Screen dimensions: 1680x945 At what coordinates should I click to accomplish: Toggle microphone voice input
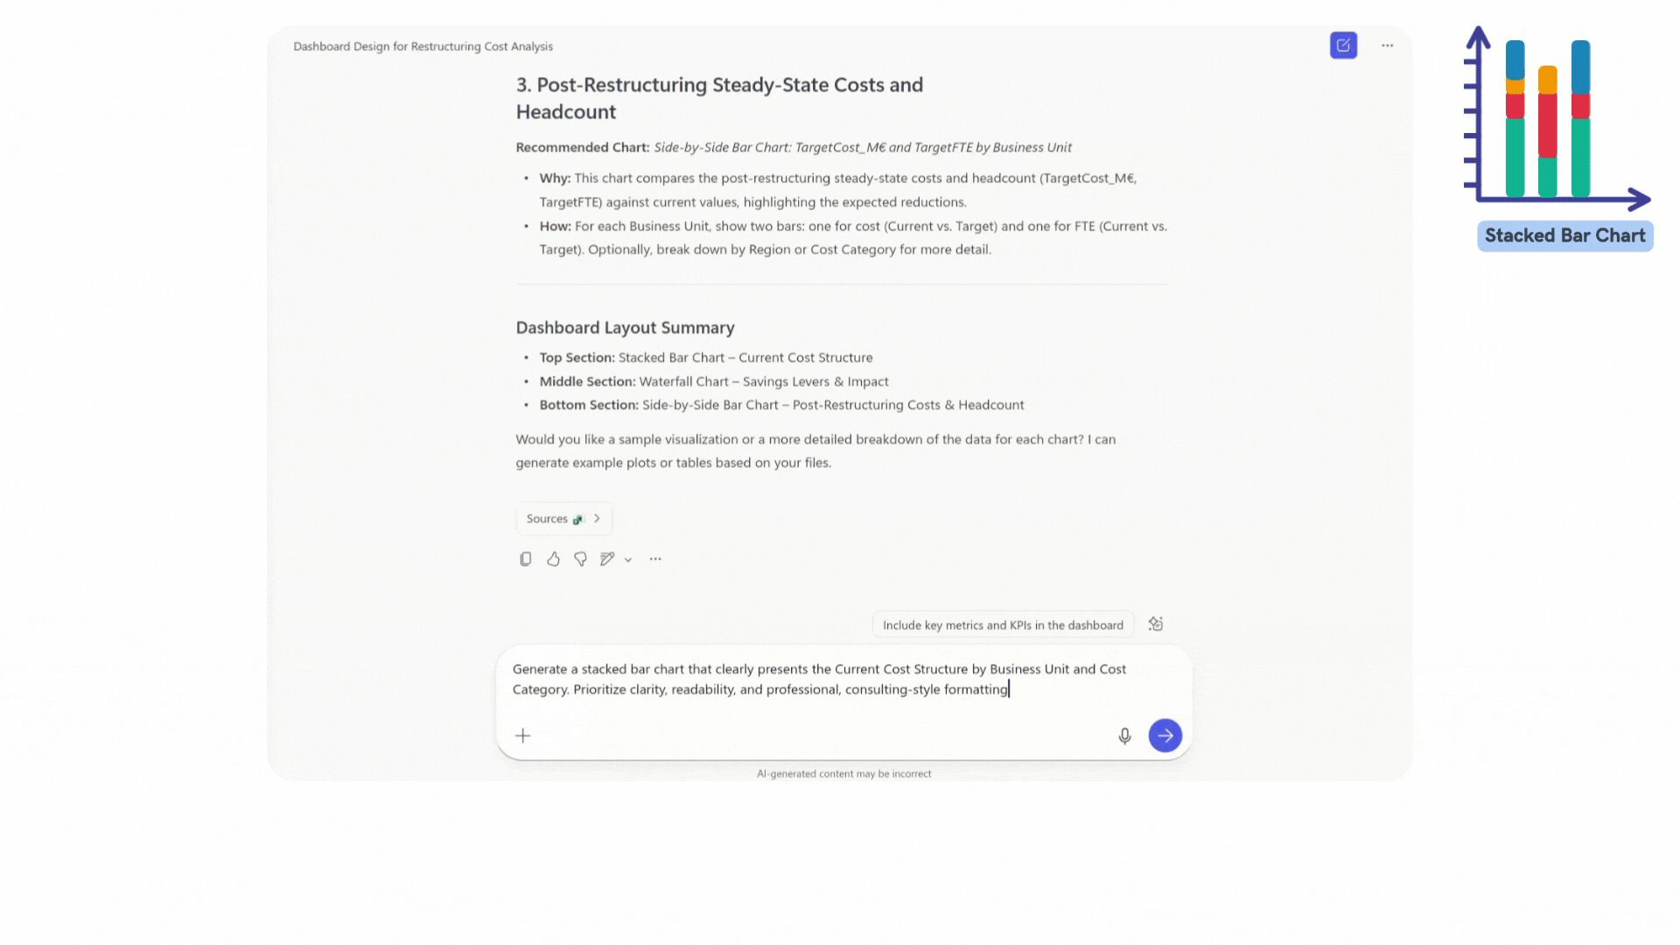coord(1124,736)
